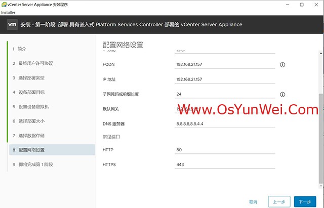
Task: Click the FQDN info icon
Action: click(282, 65)
